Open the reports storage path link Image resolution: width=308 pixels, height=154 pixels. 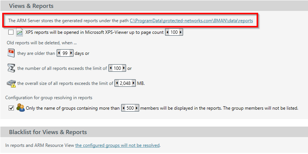click(191, 20)
